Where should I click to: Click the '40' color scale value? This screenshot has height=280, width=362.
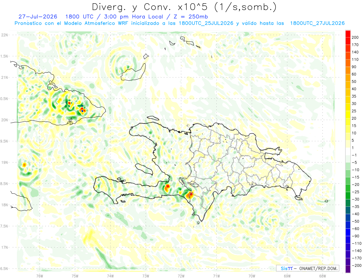point(354,89)
